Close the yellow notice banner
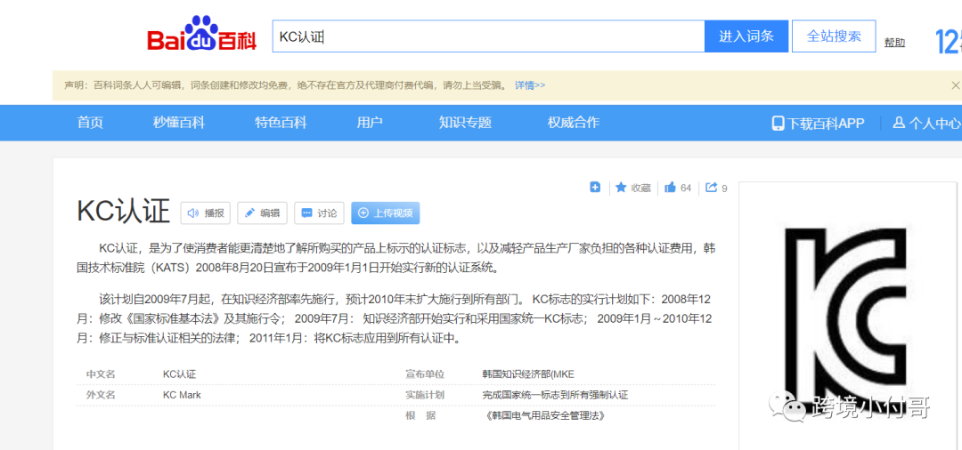962x450 pixels. [x=955, y=85]
